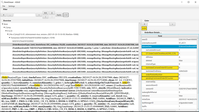
Task: Select the cumulatedAmount field
Action: click(x=160, y=50)
